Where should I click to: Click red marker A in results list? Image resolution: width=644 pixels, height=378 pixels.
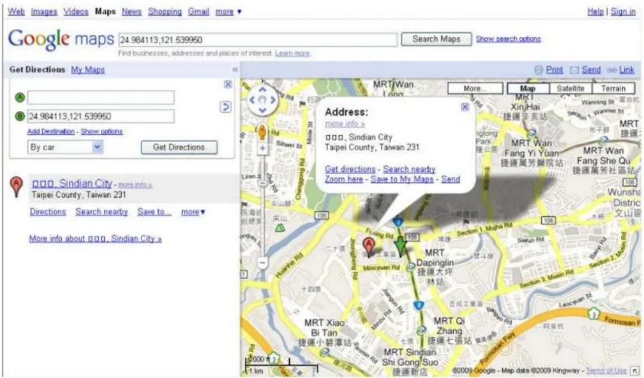16,187
